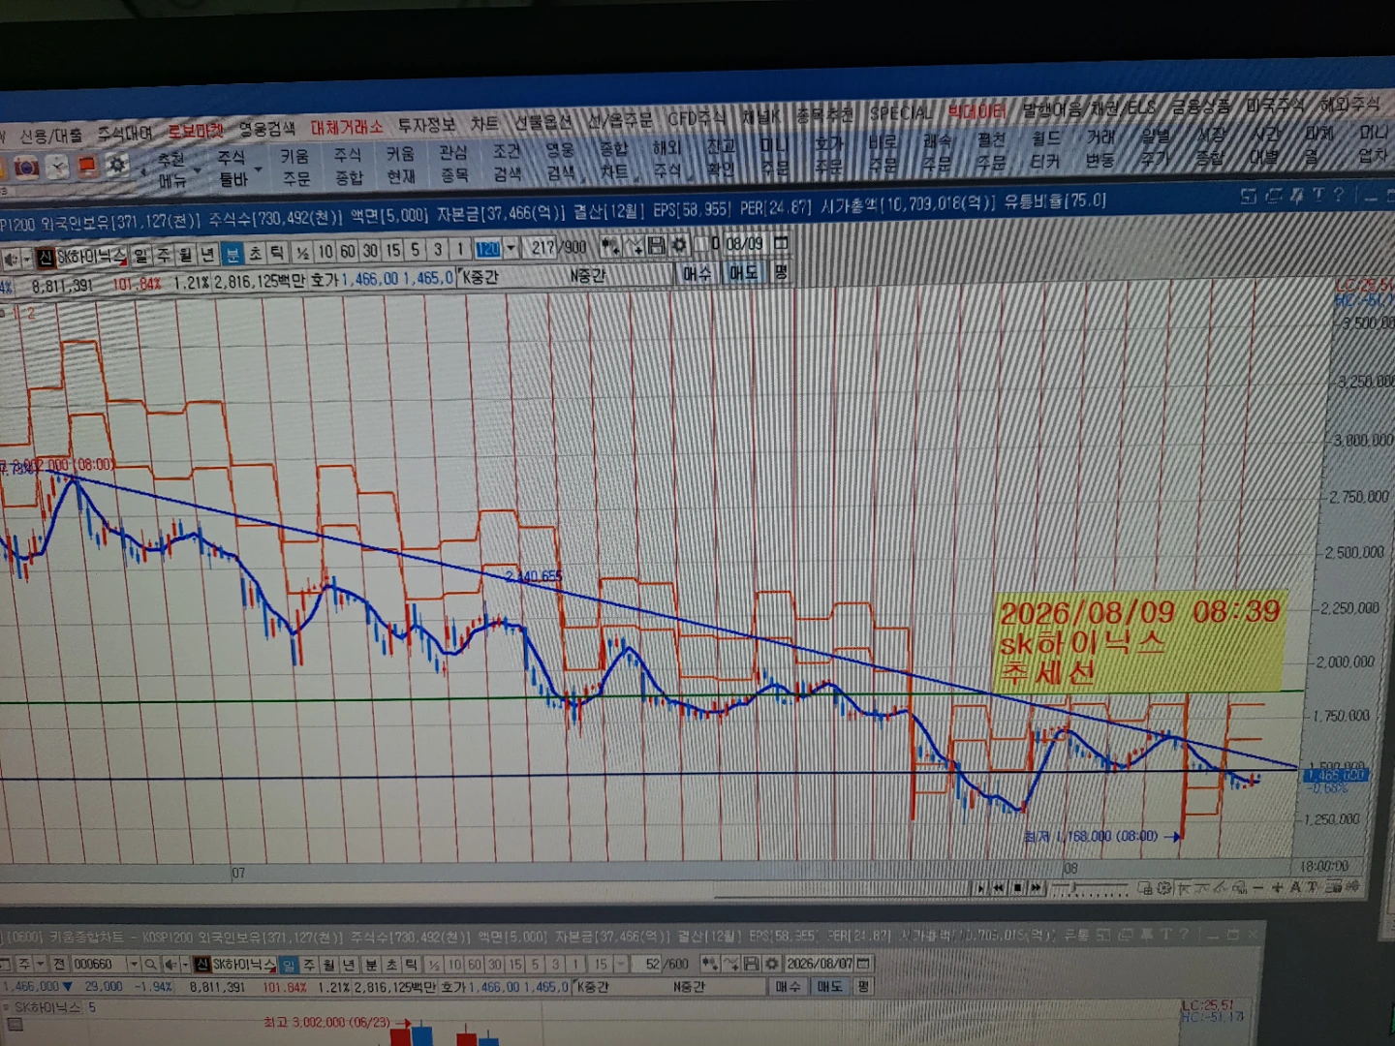Expand the 15 interval dropdown in lower chart
Screen dimensions: 1395x1046
[x=620, y=964]
